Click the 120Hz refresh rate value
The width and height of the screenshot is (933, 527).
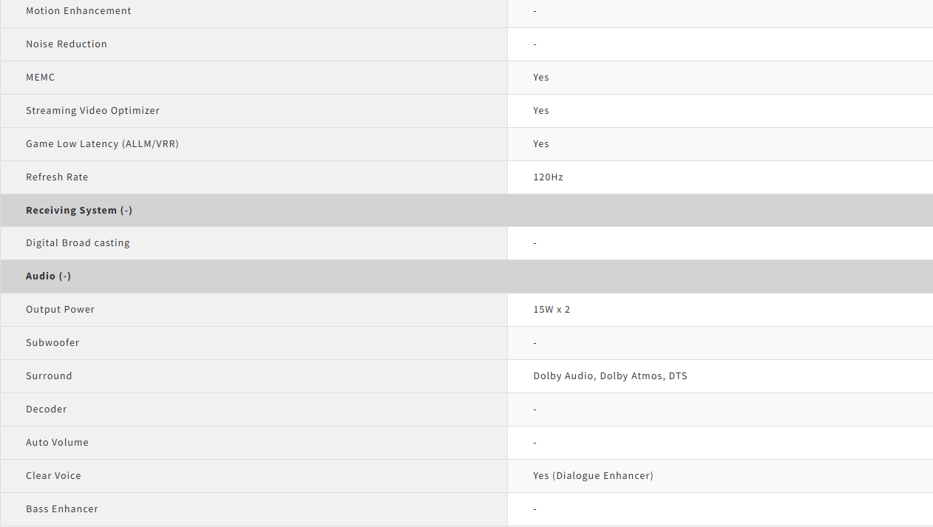point(548,177)
